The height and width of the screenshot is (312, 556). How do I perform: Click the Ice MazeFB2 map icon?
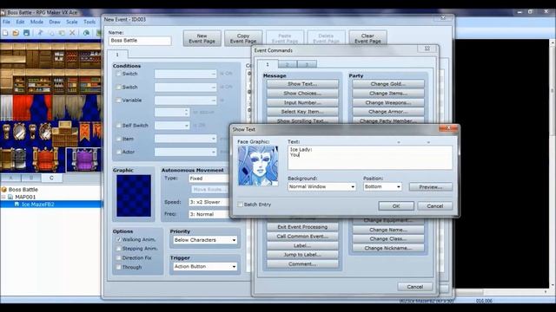click(17, 205)
